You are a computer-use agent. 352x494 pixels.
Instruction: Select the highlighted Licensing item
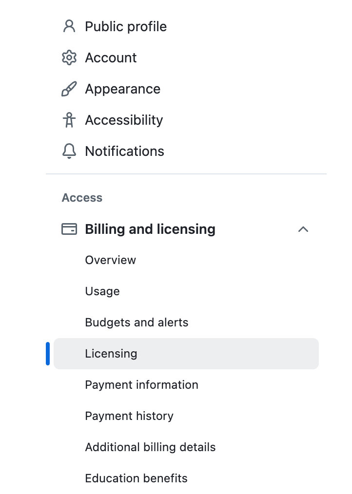click(186, 354)
